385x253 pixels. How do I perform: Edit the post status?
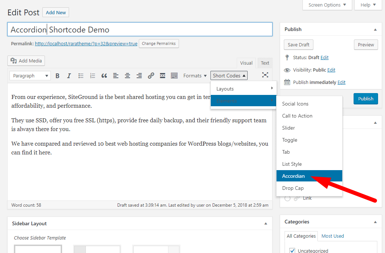(324, 57)
